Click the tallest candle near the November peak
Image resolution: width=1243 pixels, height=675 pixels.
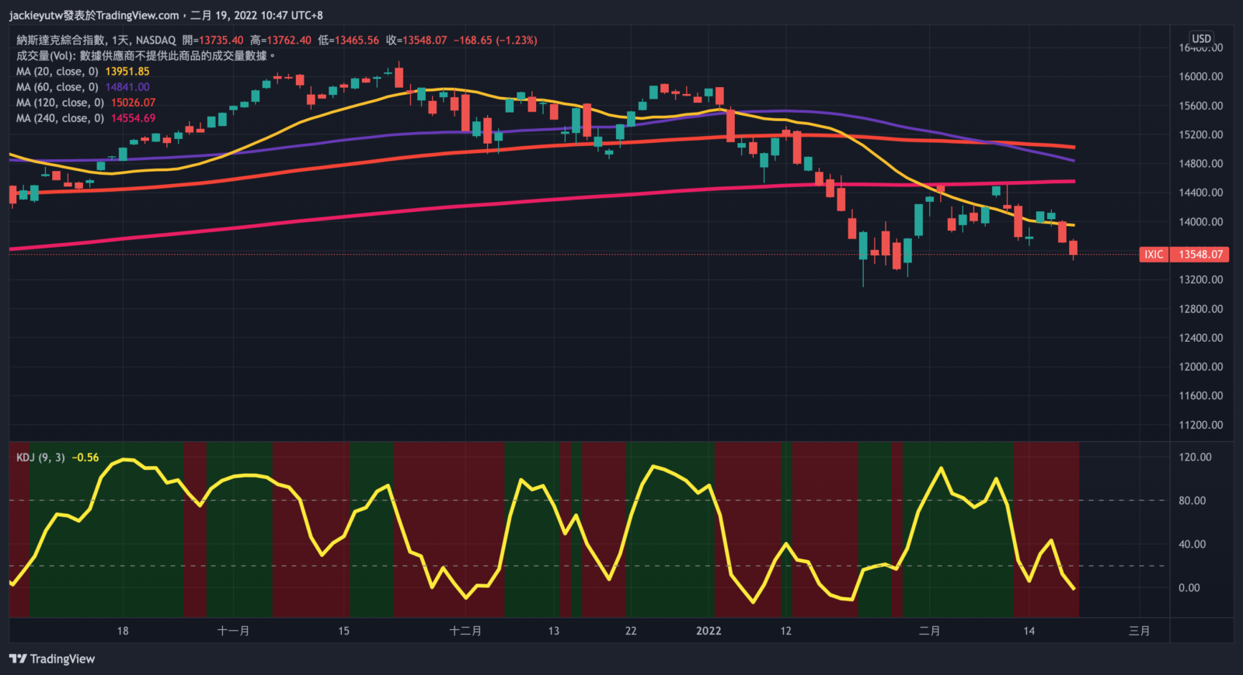[x=399, y=78]
